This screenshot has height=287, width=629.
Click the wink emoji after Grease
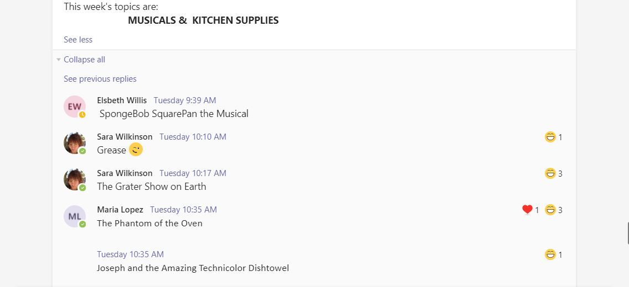point(136,150)
